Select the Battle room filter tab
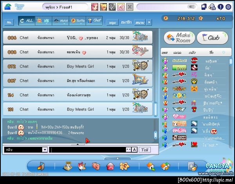The width and height of the screenshot is (235, 184). coord(78,21)
